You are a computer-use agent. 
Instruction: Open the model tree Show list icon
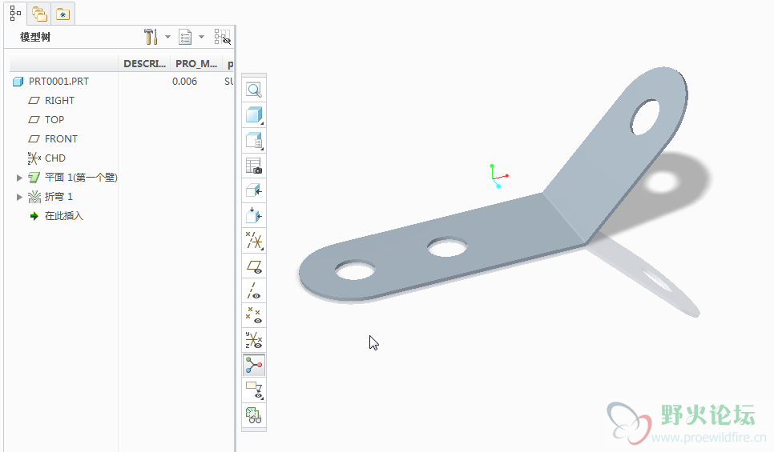tap(185, 37)
